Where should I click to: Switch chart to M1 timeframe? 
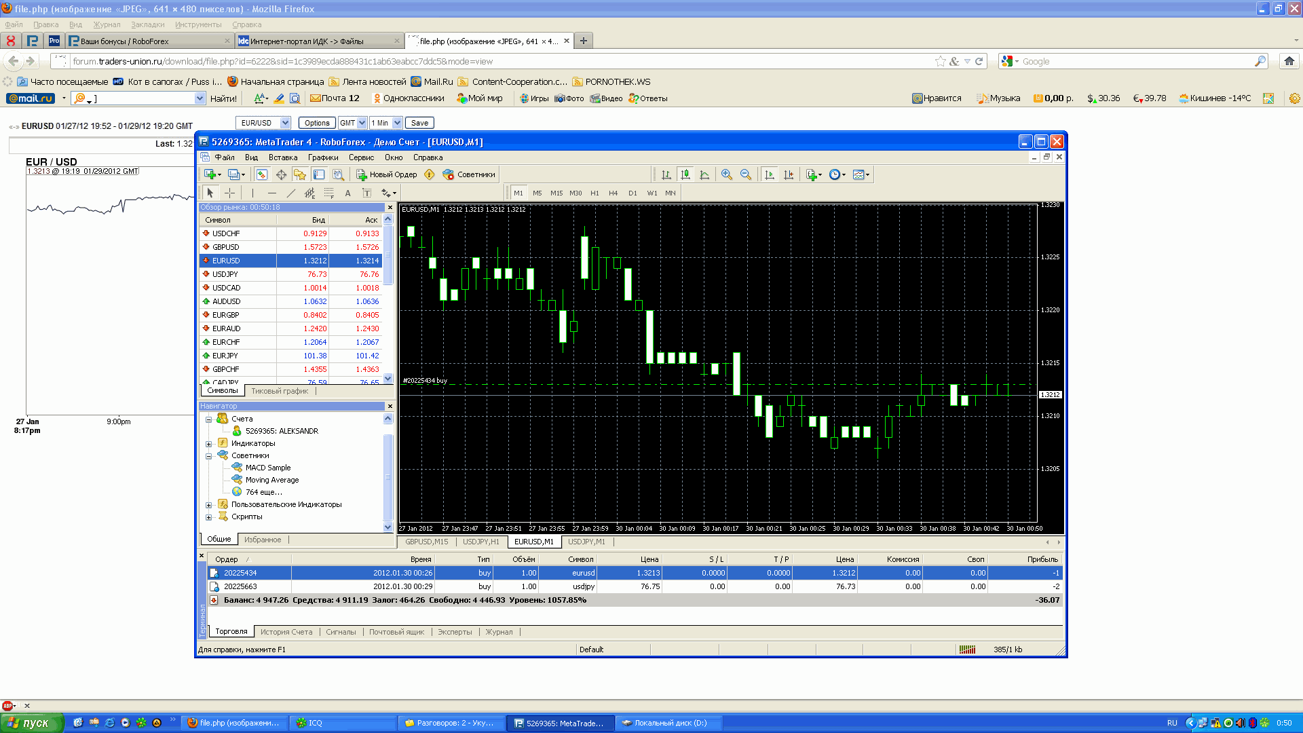pyautogui.click(x=518, y=193)
